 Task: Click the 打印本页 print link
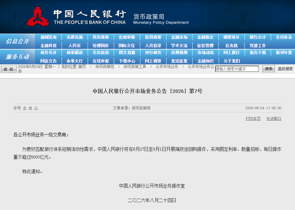(x=253, y=119)
